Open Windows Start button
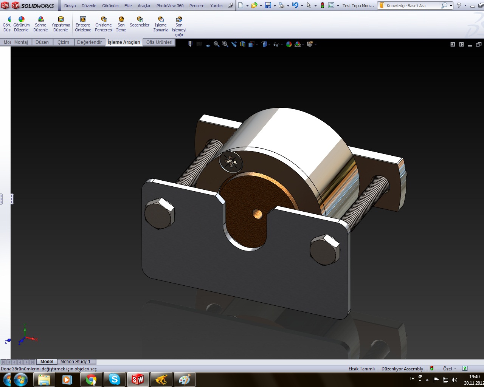 point(20,379)
